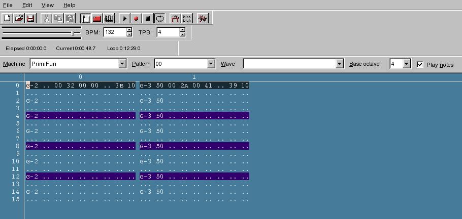Image resolution: width=462 pixels, height=219 pixels.
Task: Select the G-2 note in row 14
Action: pos(32,192)
